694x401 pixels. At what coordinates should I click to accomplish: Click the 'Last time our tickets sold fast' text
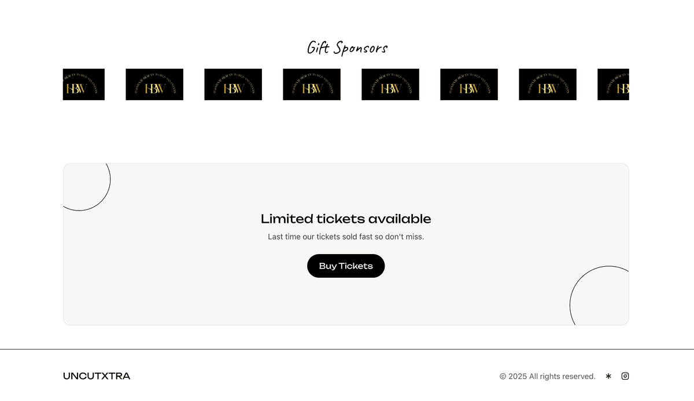[x=346, y=237]
